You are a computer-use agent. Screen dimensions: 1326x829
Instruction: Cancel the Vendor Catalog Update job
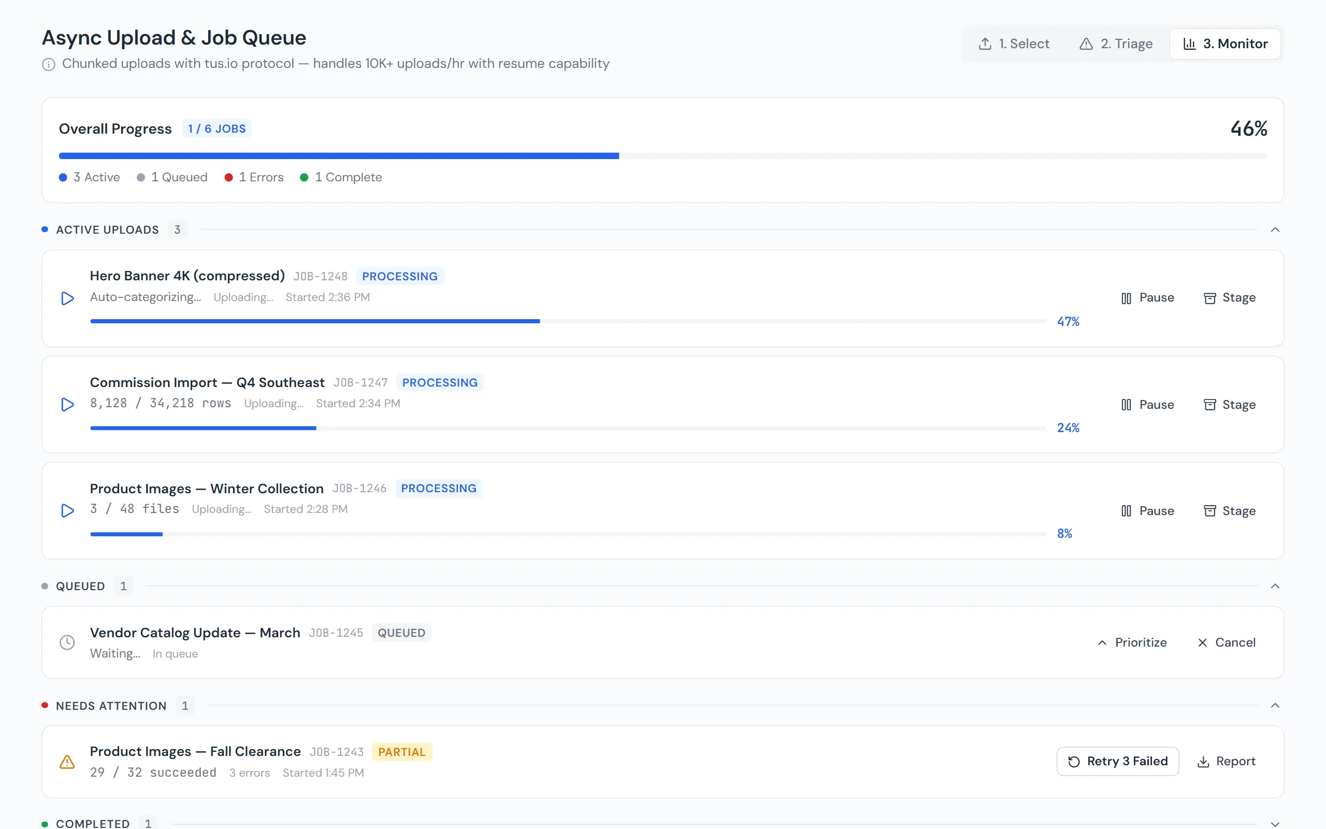pos(1226,642)
